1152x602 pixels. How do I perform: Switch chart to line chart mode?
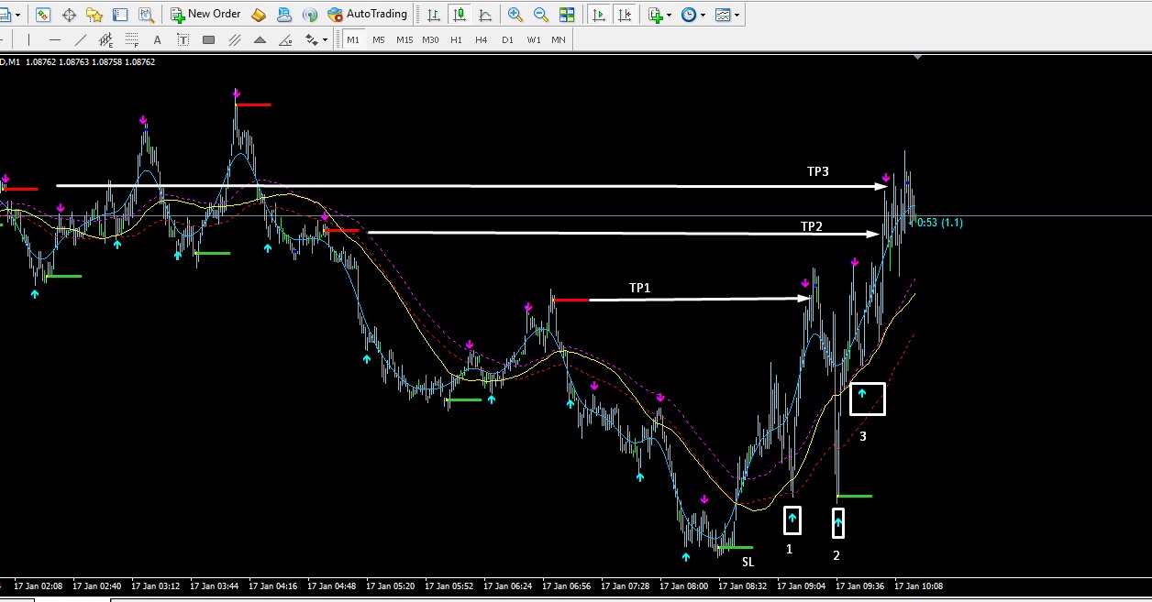tap(484, 15)
